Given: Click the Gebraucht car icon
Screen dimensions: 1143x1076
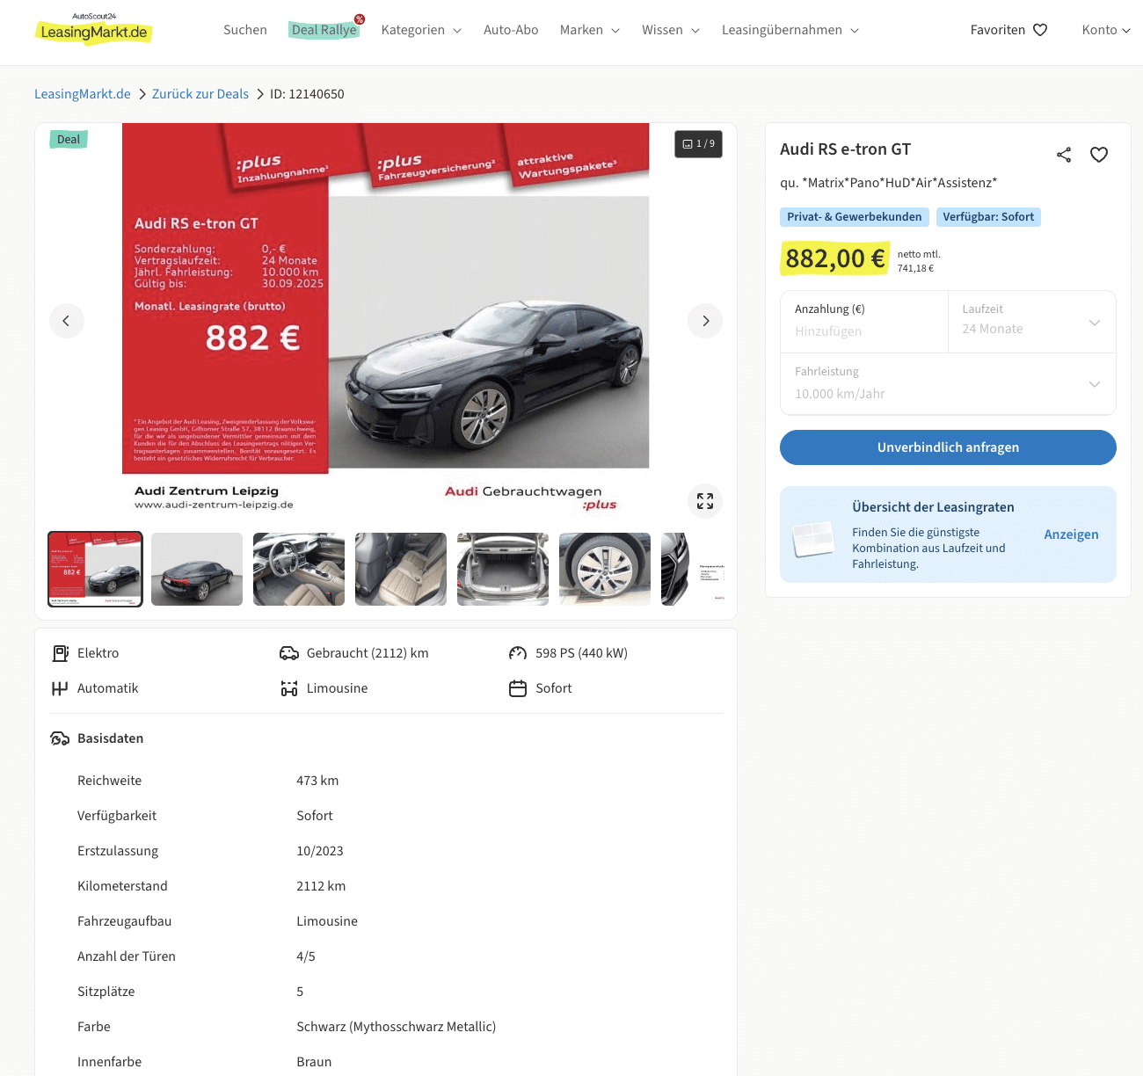Looking at the screenshot, I should [289, 653].
